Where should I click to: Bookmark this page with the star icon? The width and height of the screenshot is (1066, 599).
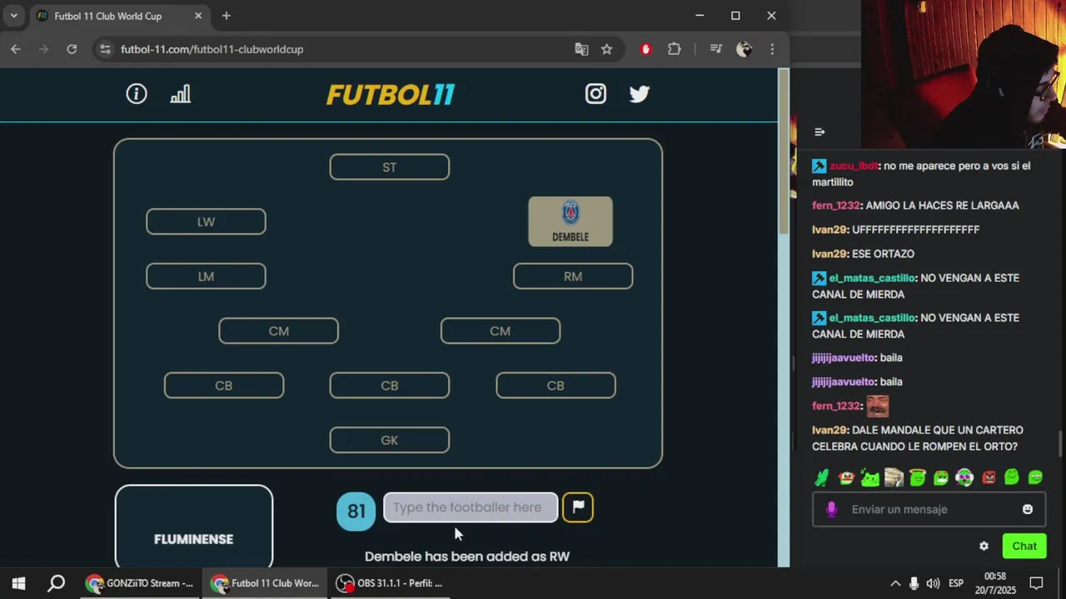click(607, 49)
